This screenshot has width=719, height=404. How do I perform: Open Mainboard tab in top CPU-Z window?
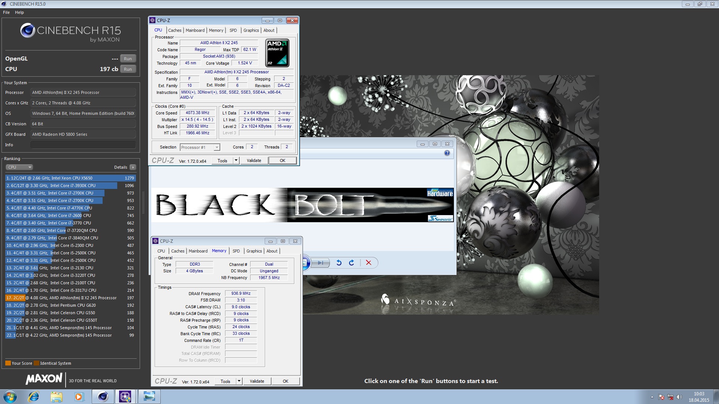coord(195,30)
